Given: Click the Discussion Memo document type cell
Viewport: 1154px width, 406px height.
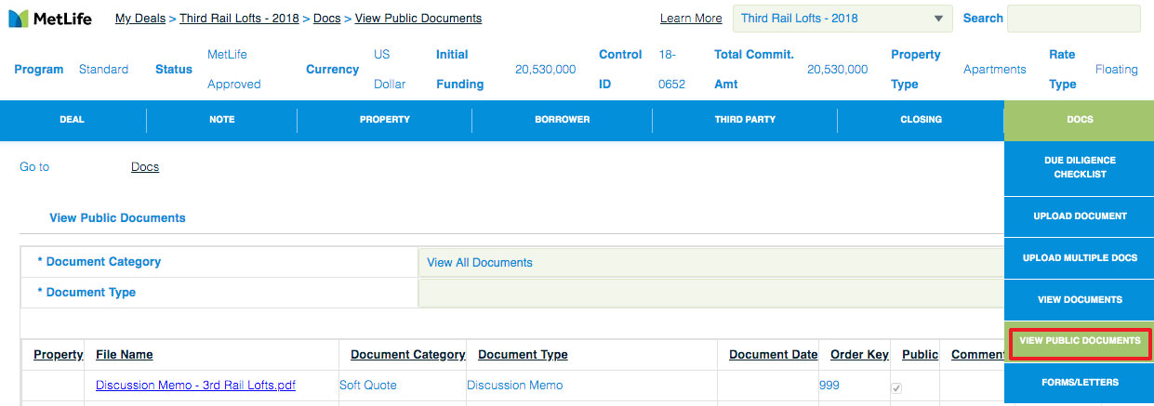Looking at the screenshot, I should click(514, 386).
